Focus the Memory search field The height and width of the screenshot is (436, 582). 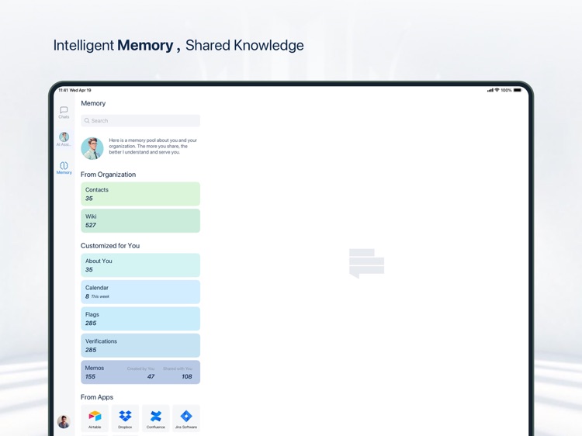(x=140, y=120)
